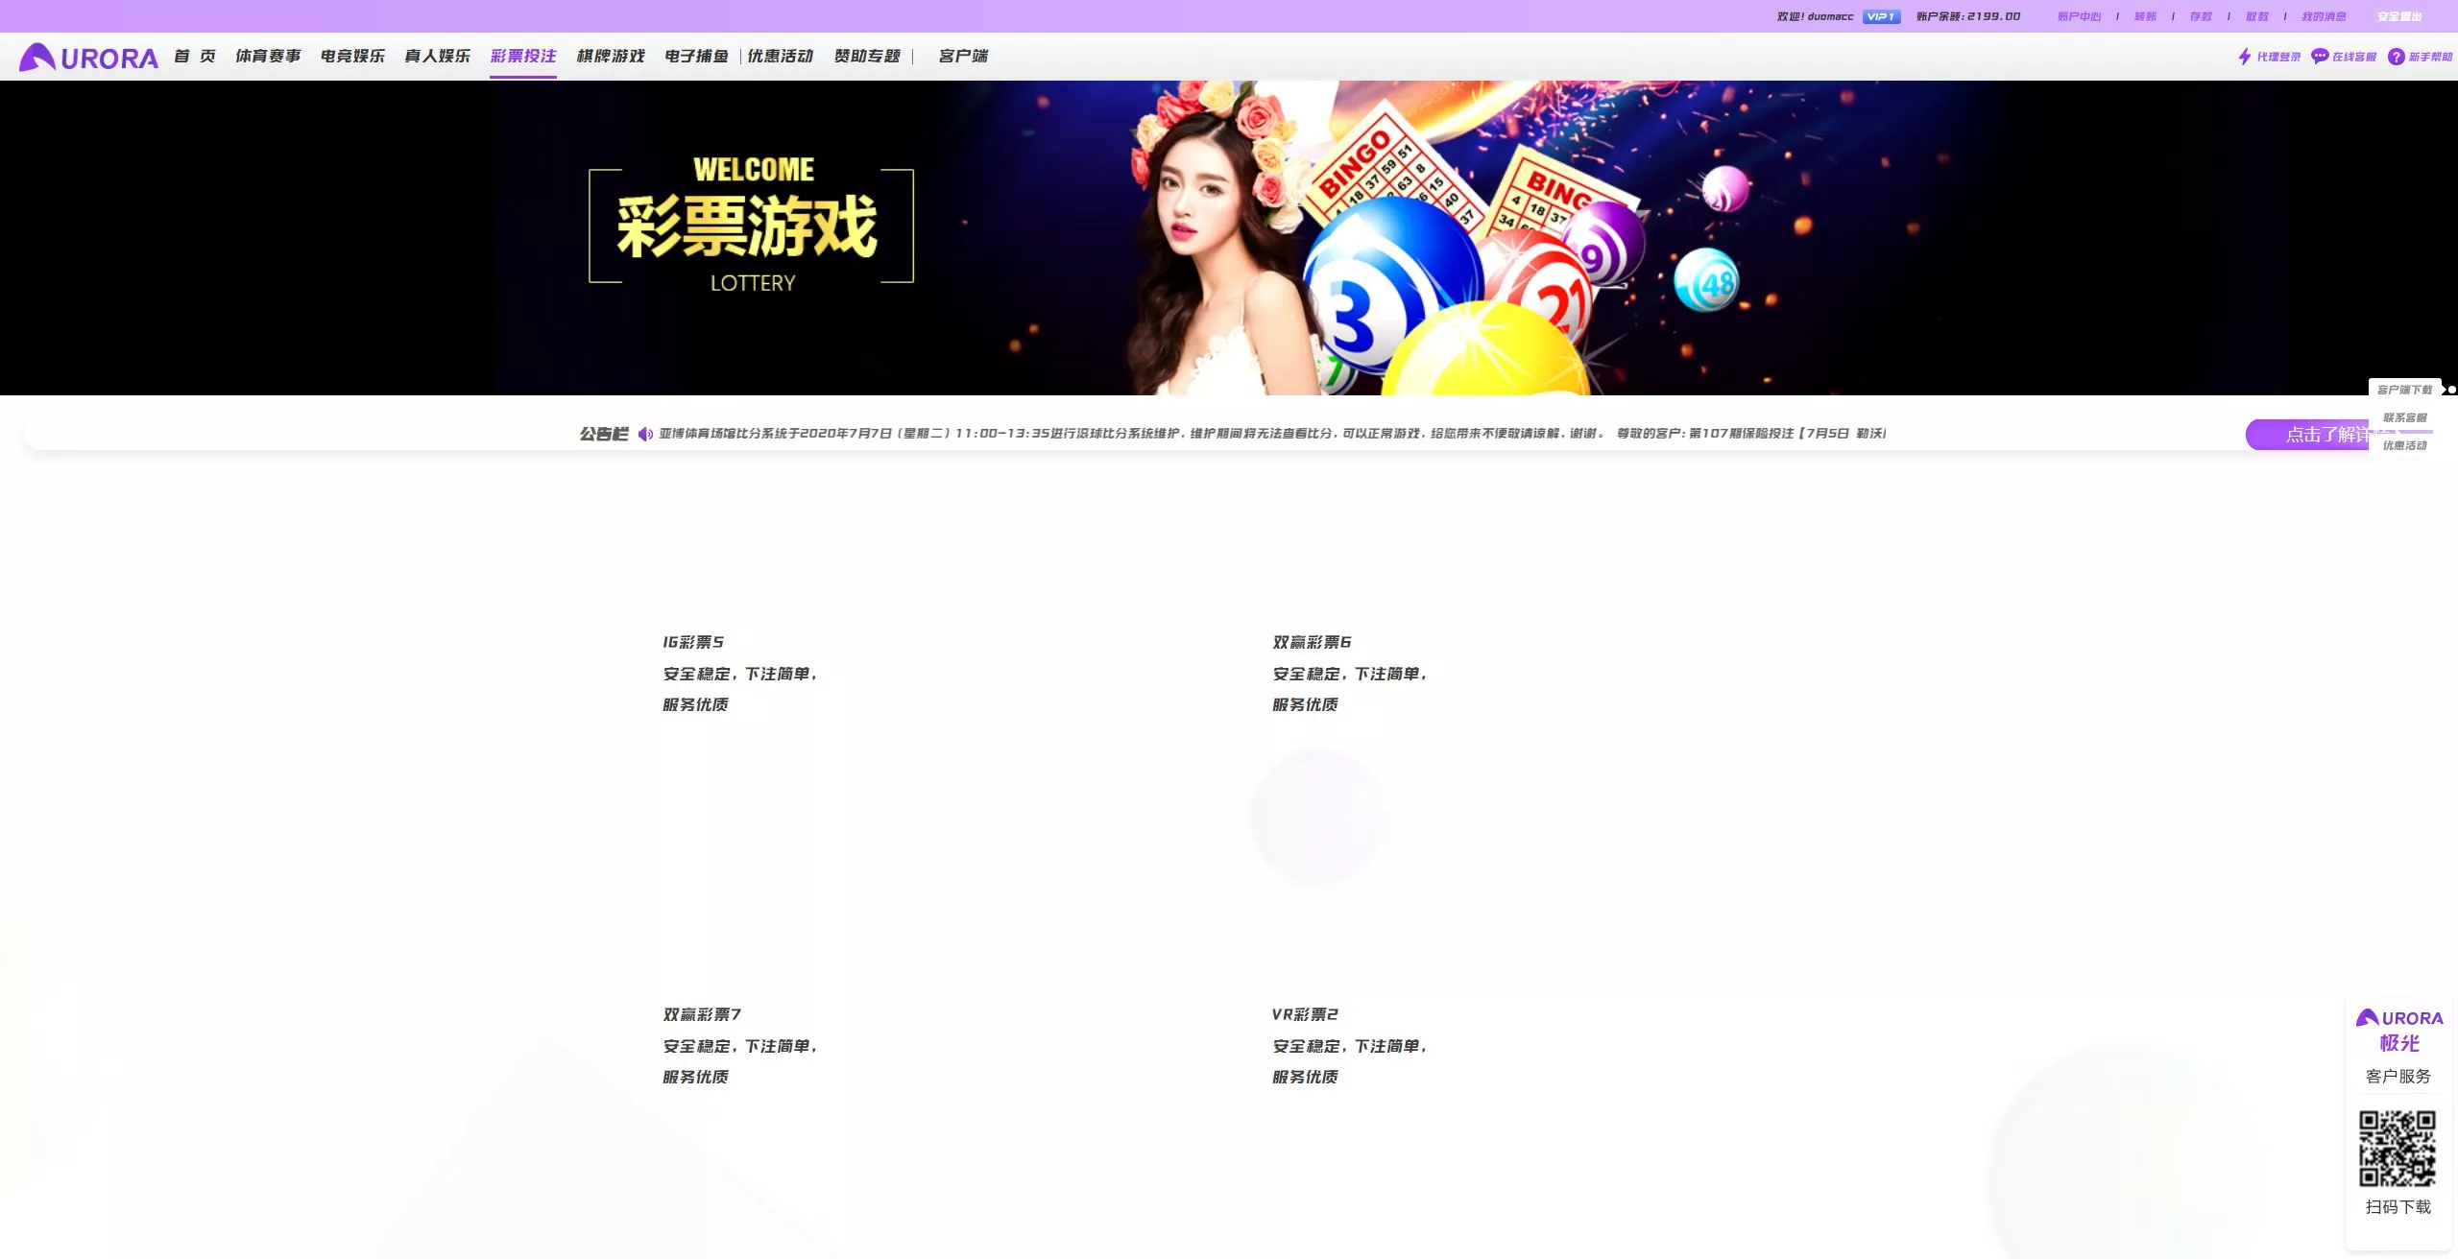The height and width of the screenshot is (1259, 2458).
Task: Click the scrolling announcement text
Action: (x=1272, y=434)
